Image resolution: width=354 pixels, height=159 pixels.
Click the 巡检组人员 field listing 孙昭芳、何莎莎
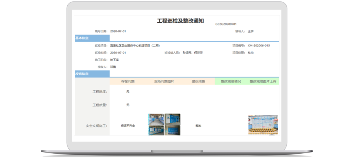tap(192, 53)
